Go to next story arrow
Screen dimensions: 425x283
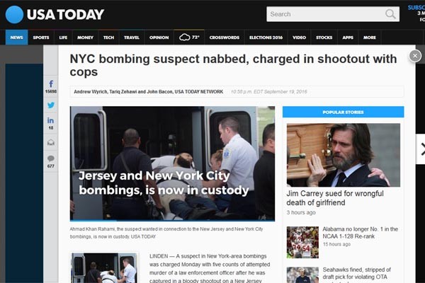[421, 149]
